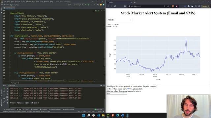This screenshot has width=211, height=118.
Task: Hide the Run panel with minus icon
Action: 104,86
